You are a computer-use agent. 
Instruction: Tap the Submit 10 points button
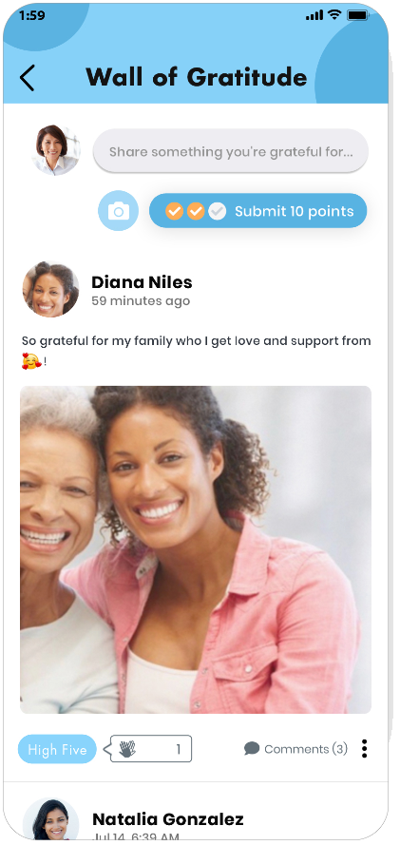tap(257, 211)
